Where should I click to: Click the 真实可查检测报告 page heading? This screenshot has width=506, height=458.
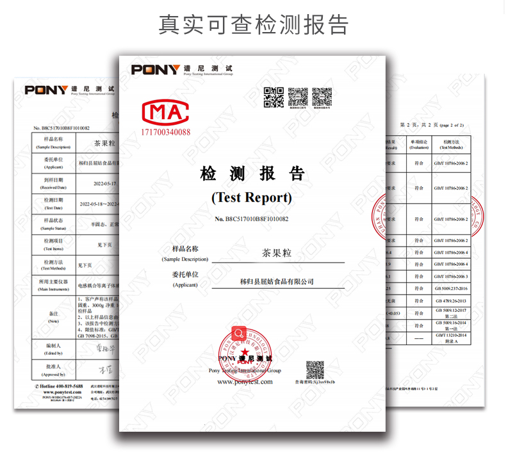(x=253, y=24)
